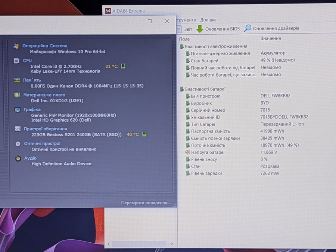Click the right arrow of the horizontal scrollbar
Screen dimensions: 336x252
[171, 244]
